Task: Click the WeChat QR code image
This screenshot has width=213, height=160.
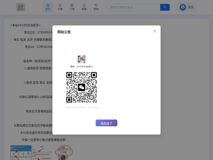Action: [81, 87]
